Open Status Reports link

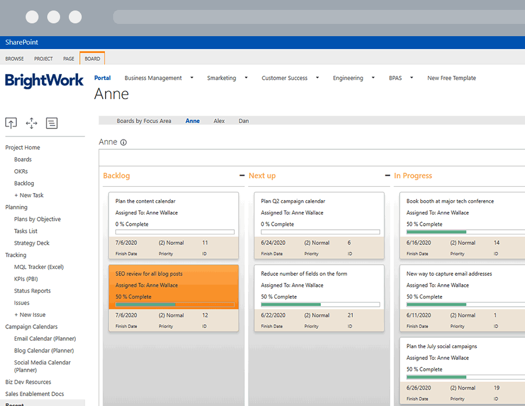point(32,291)
